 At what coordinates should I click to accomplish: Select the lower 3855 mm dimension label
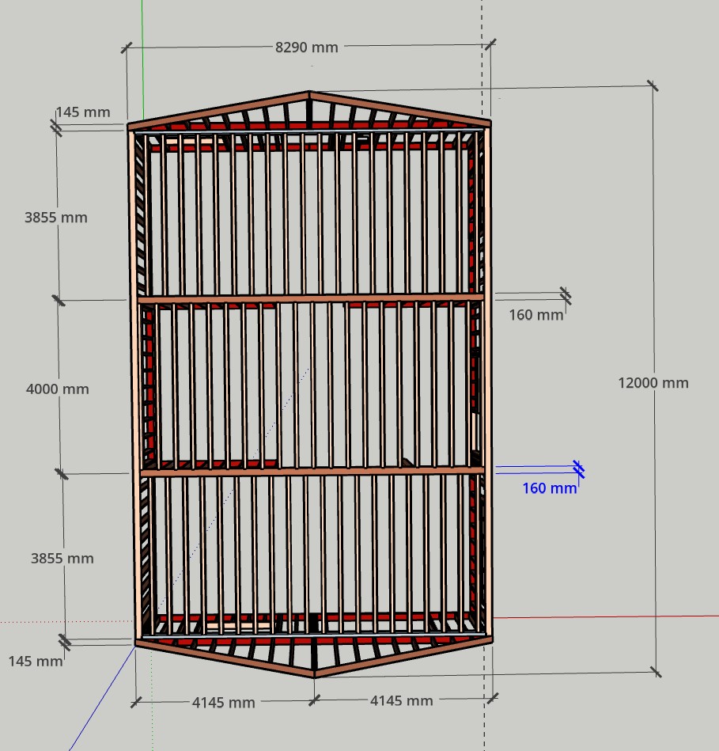tap(62, 559)
